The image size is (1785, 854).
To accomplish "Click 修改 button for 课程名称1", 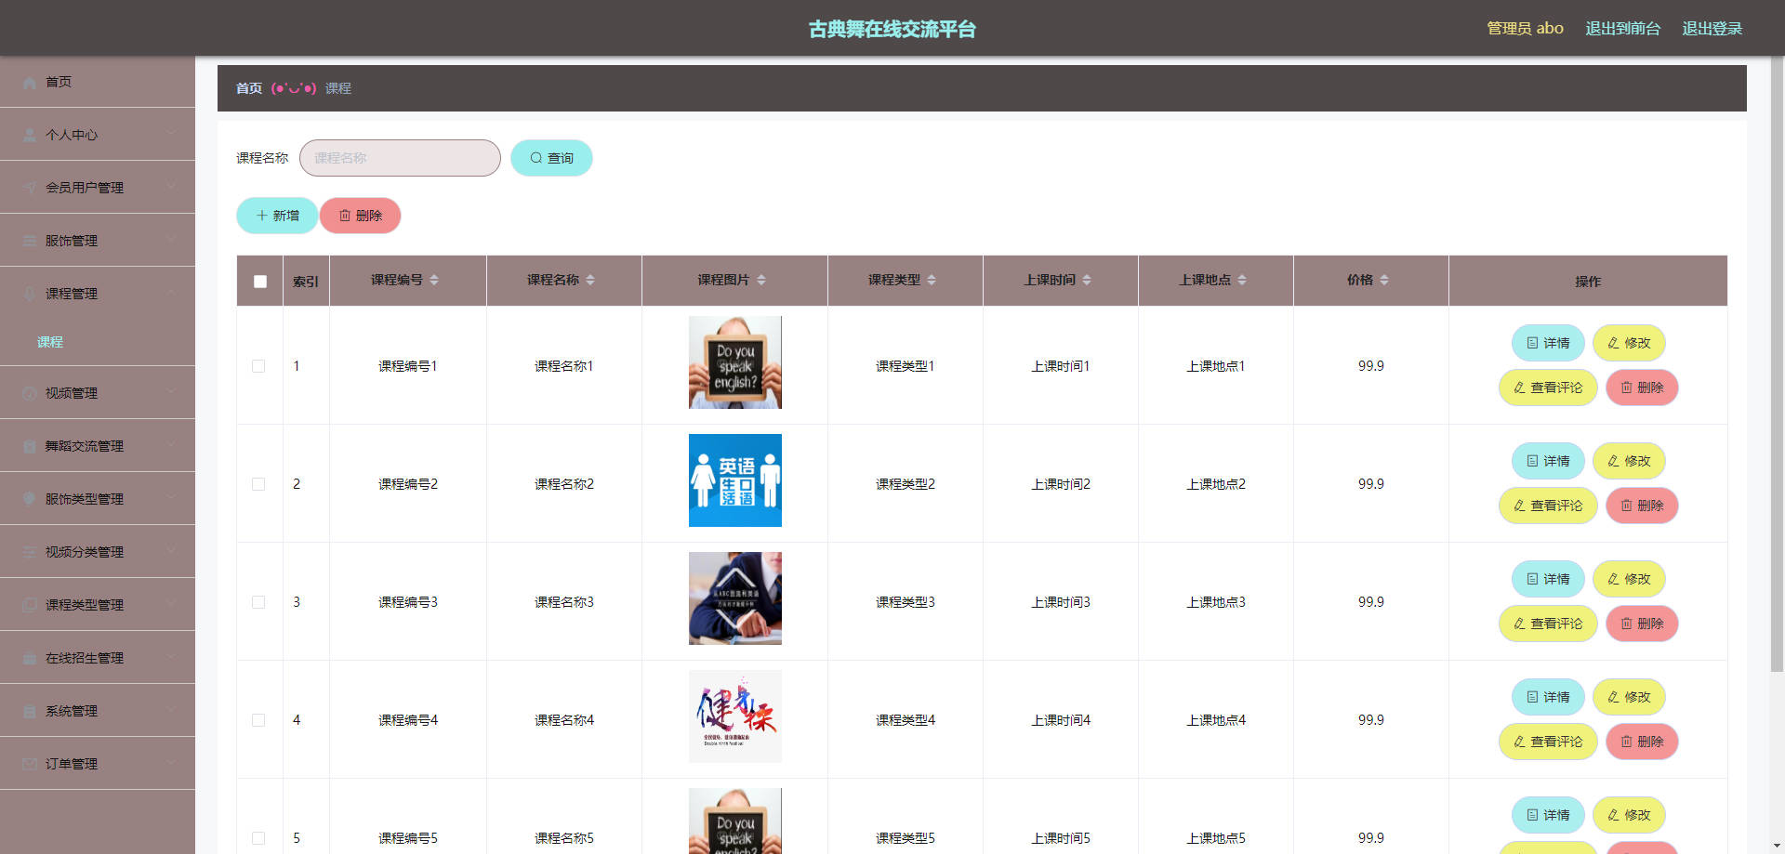I will coord(1629,343).
